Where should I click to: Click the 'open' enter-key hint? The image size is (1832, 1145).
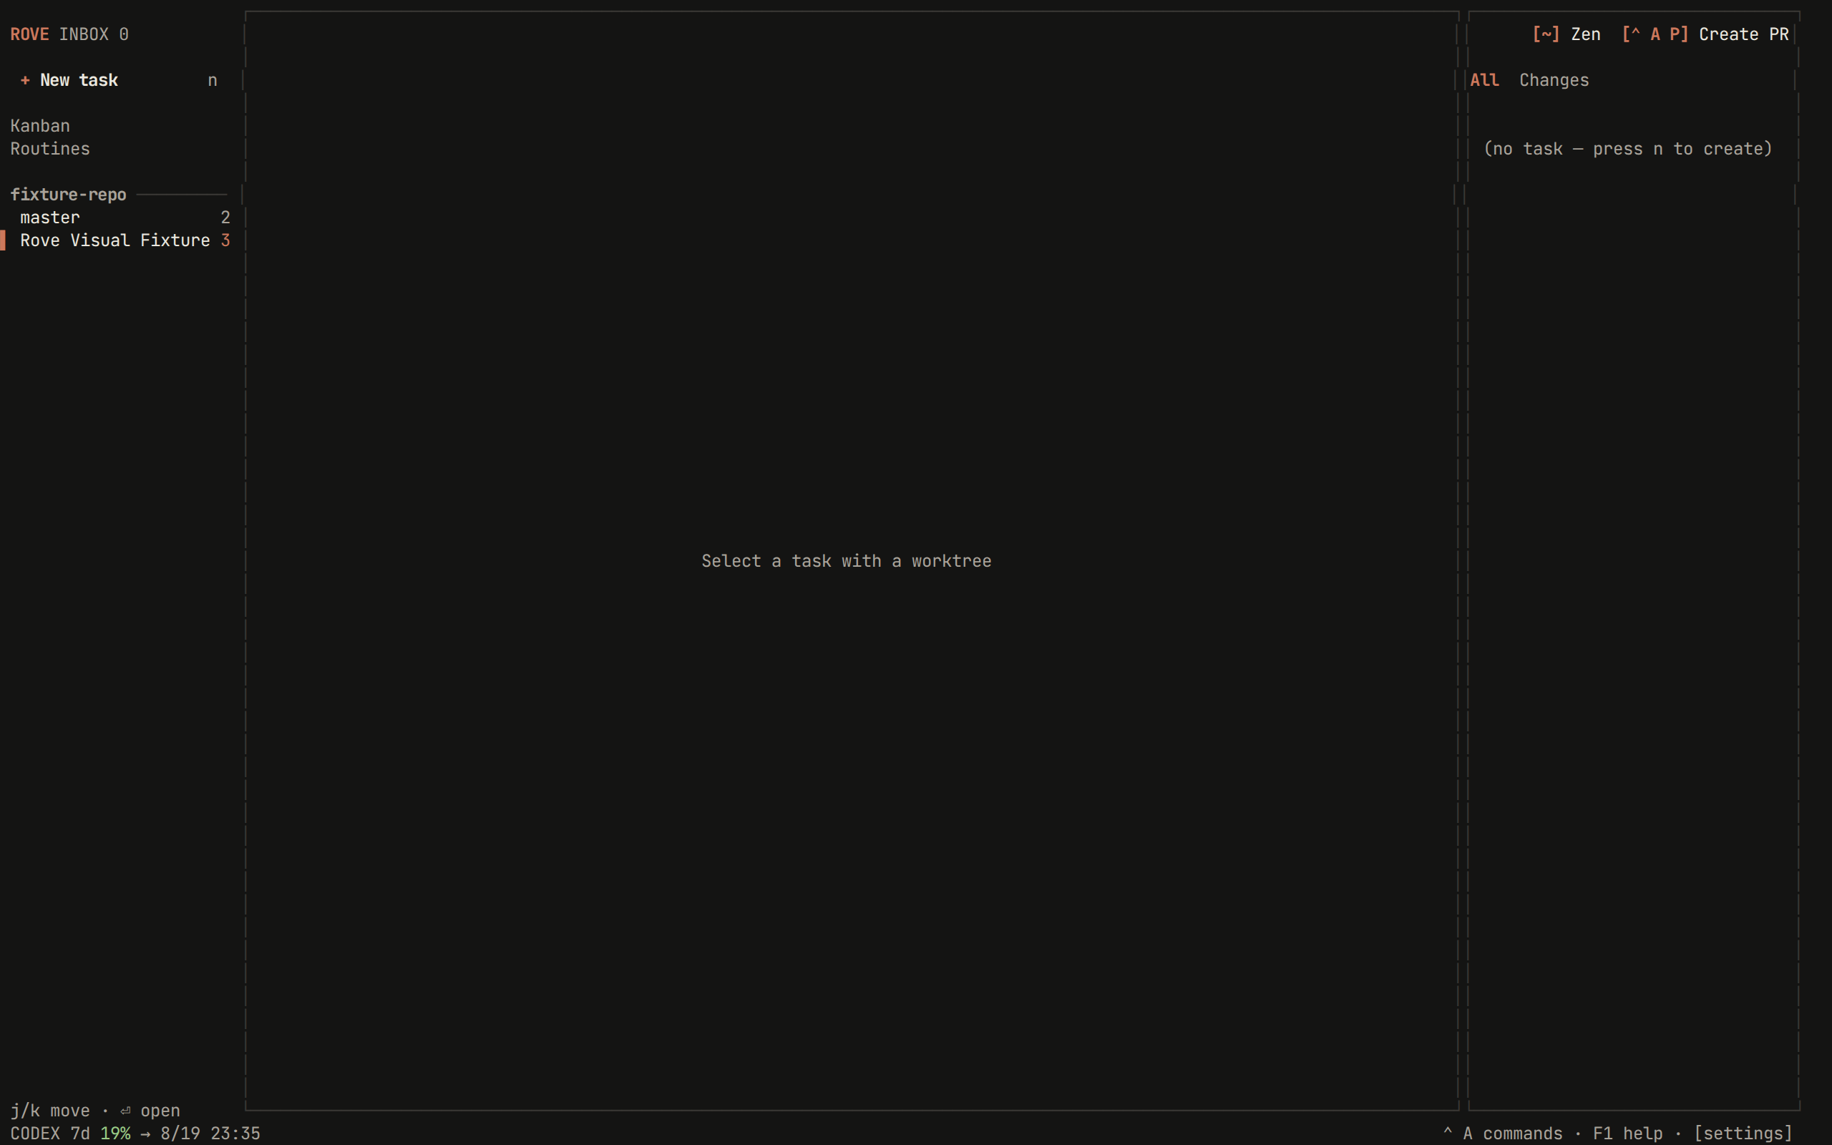pos(150,1110)
